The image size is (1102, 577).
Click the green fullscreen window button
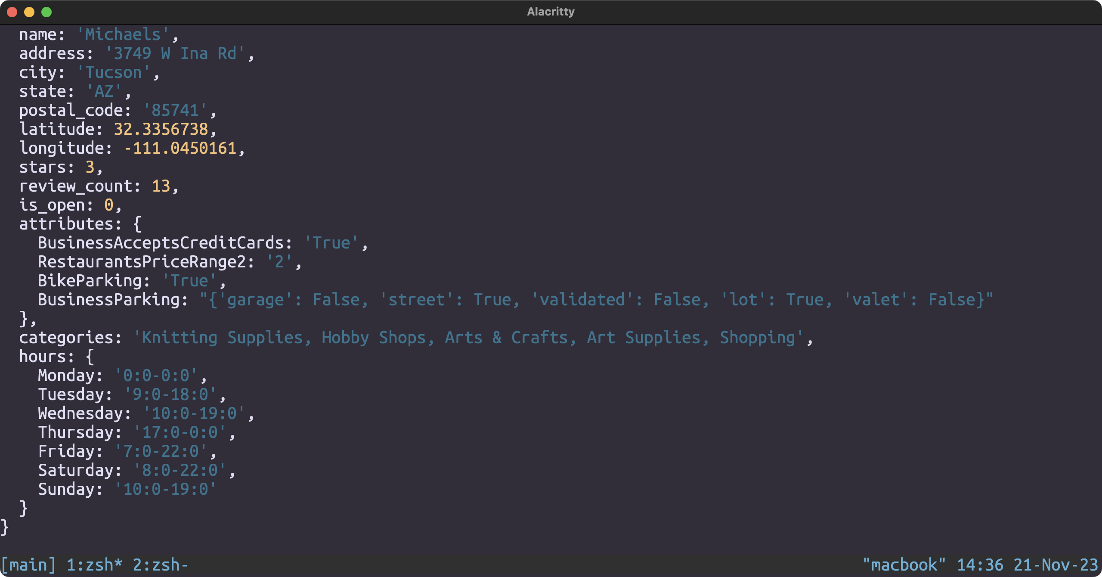click(x=46, y=12)
